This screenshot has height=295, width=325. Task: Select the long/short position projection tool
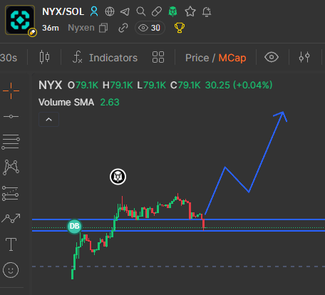(x=10, y=193)
